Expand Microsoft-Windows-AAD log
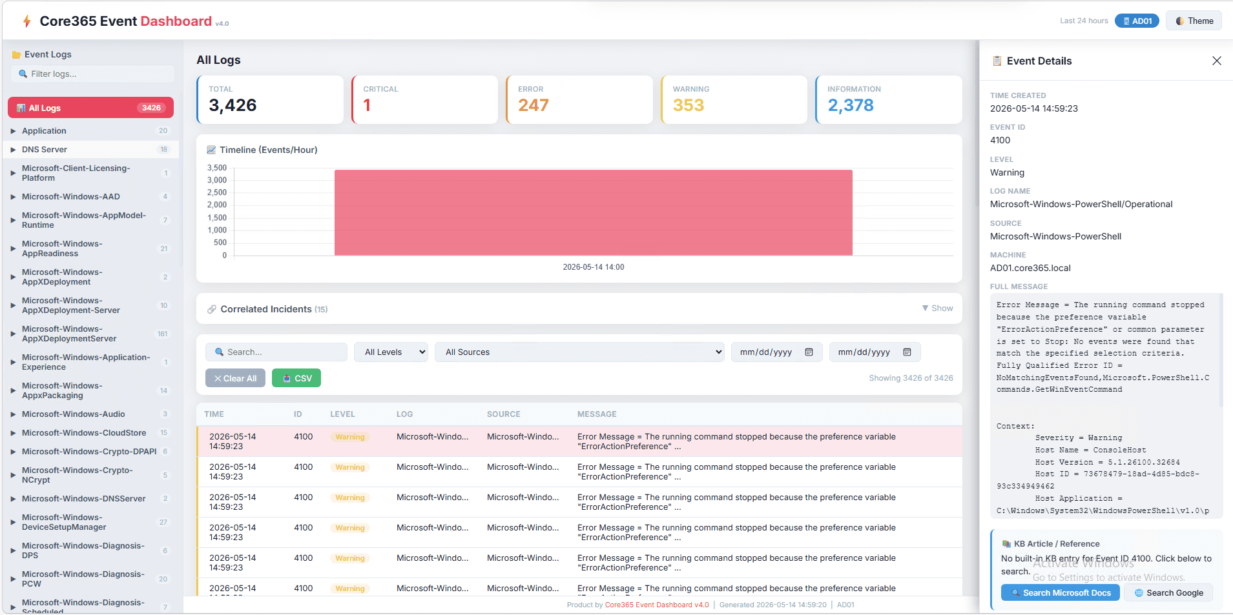 click(x=13, y=197)
